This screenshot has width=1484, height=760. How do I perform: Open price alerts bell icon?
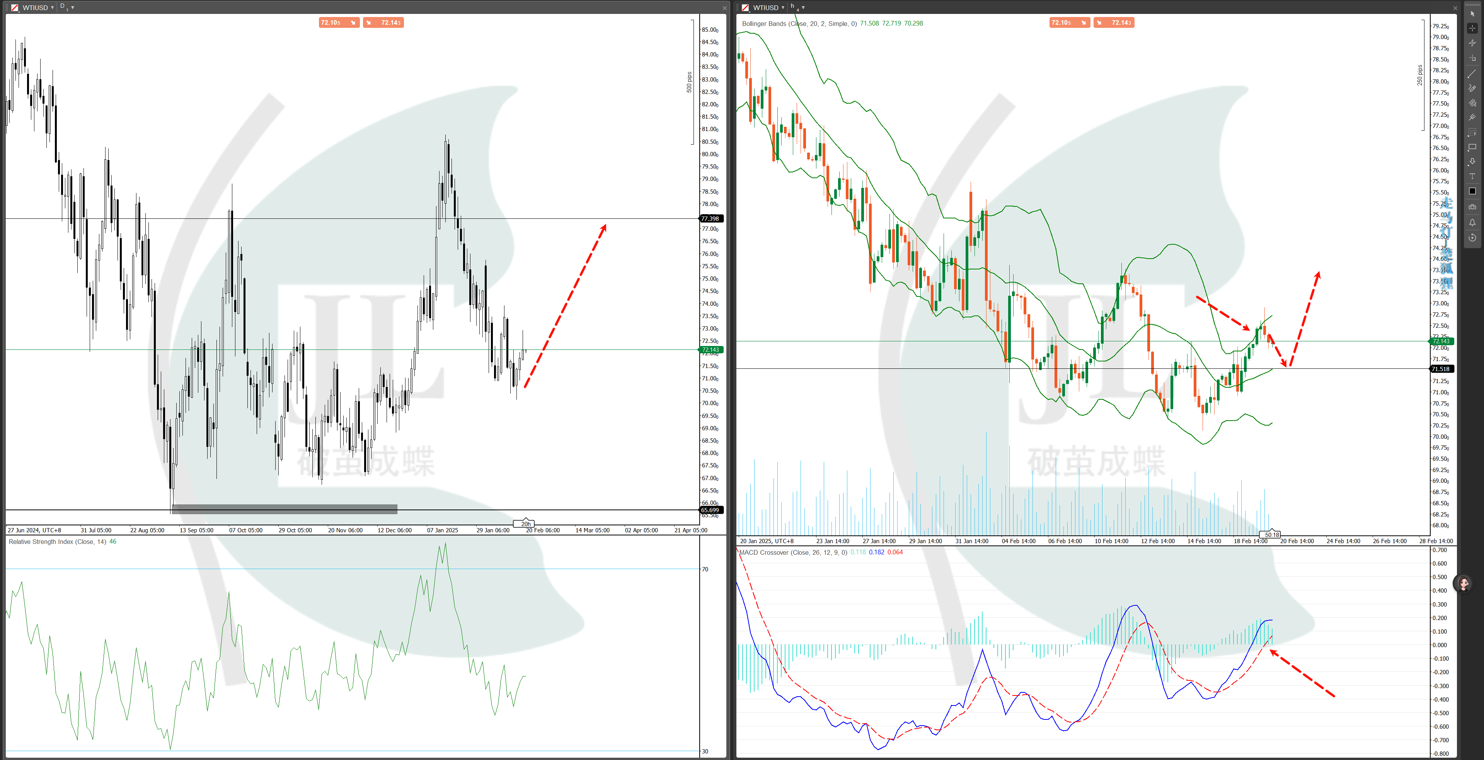tap(1472, 222)
